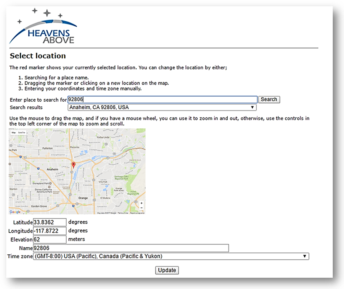
Task: Click the Update button
Action: [x=167, y=270]
